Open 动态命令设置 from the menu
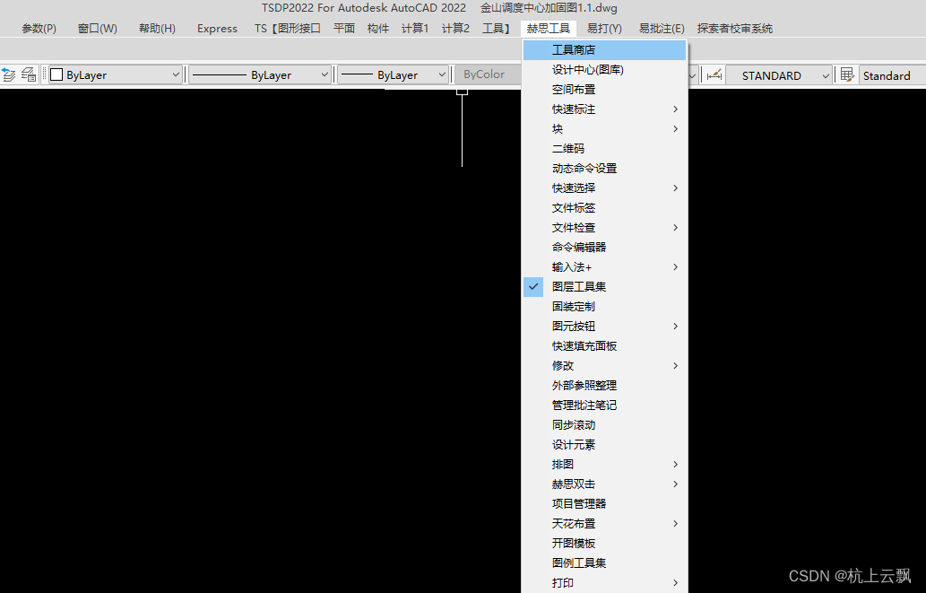Image resolution: width=926 pixels, height=593 pixels. pos(605,169)
